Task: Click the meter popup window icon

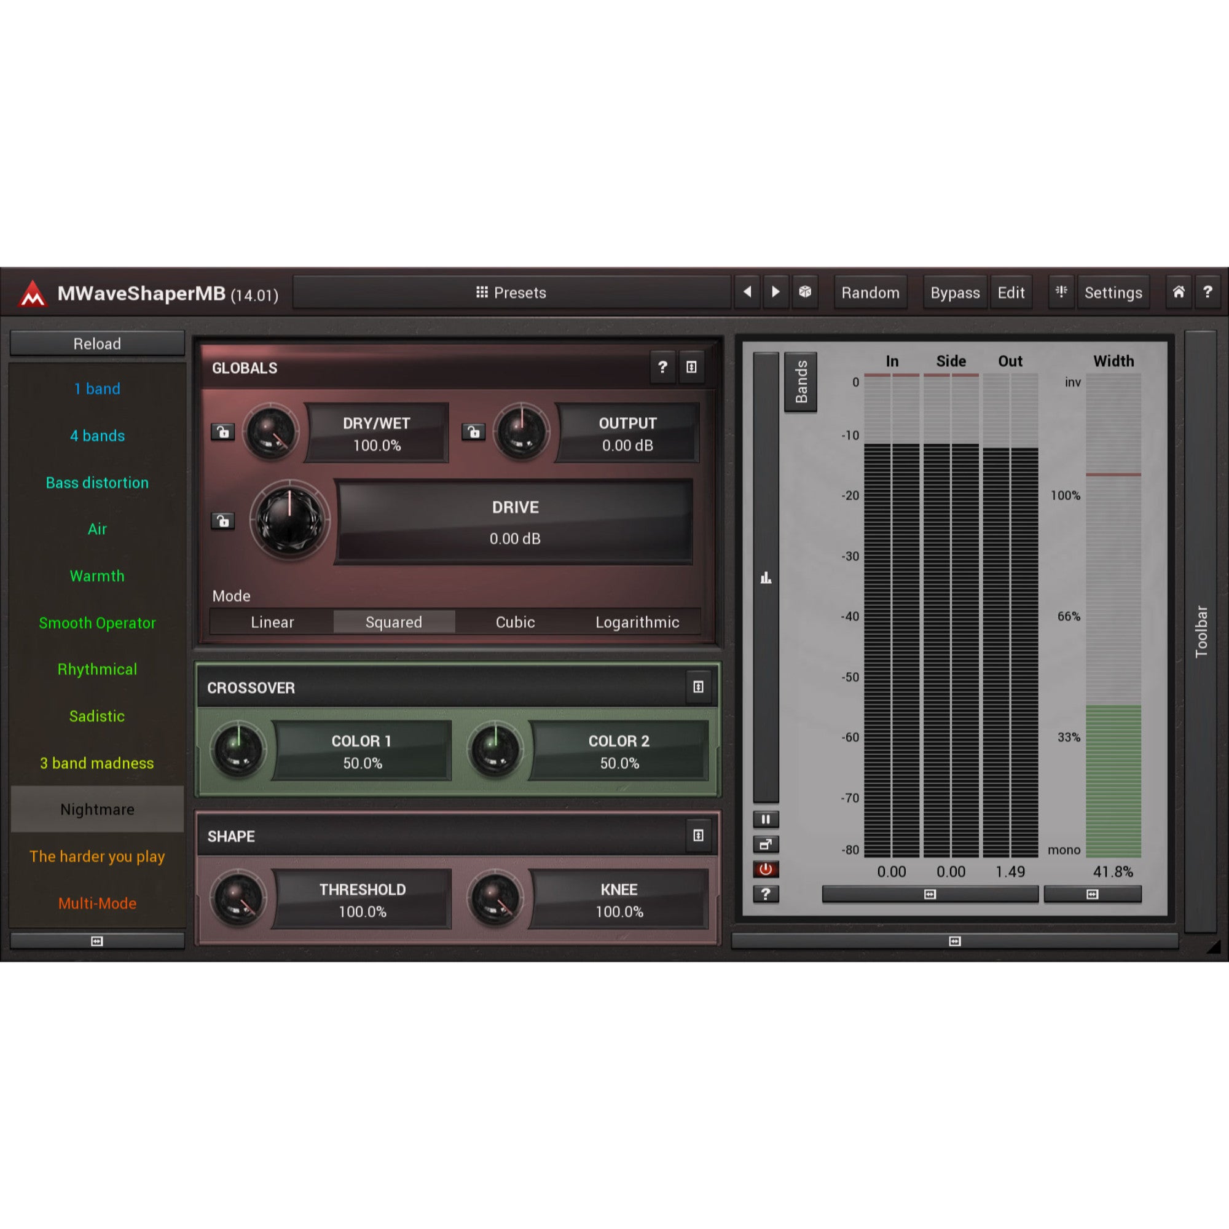Action: (x=766, y=844)
